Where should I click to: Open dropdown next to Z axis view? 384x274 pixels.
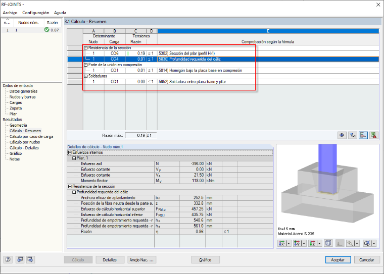tap(319, 243)
